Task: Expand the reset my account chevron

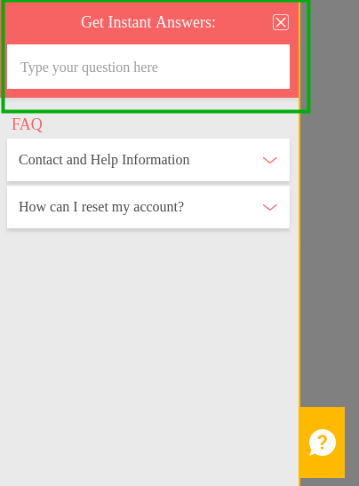Action: 270,207
